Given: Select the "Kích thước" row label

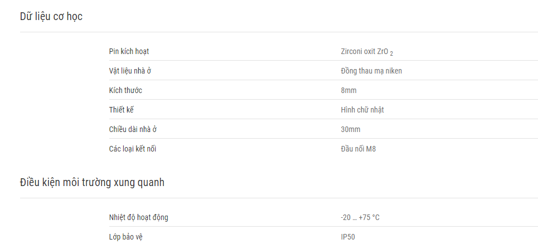Looking at the screenshot, I should [125, 91].
